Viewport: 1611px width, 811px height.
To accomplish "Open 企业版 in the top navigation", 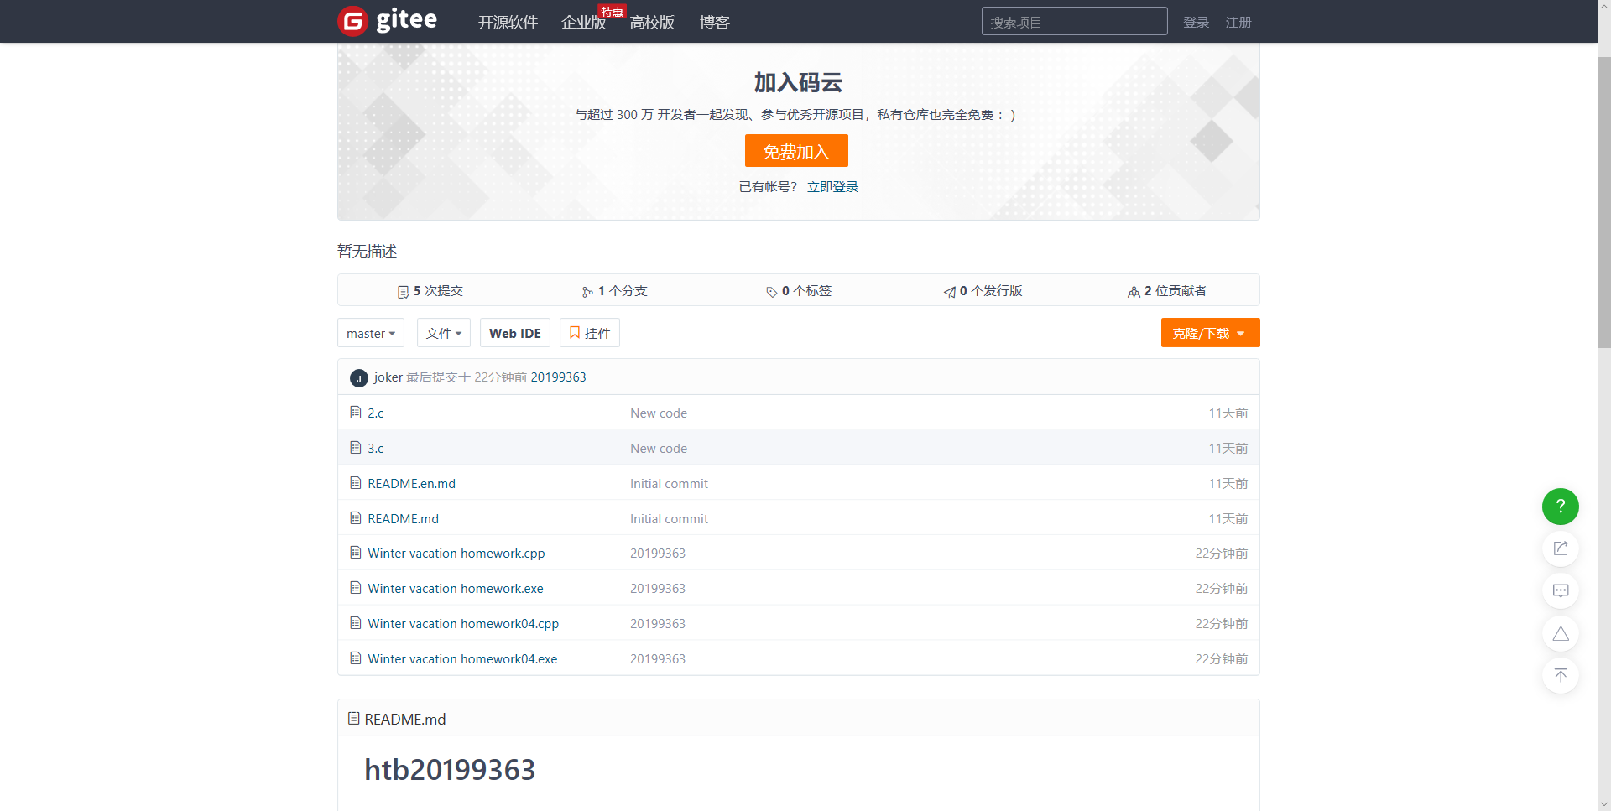I will pos(584,23).
